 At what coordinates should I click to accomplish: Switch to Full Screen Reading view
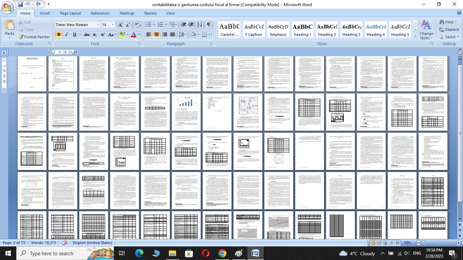click(x=379, y=243)
